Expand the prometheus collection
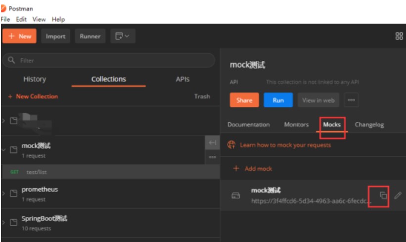Image resolution: width=406 pixels, height=242 pixels. pos(4,194)
